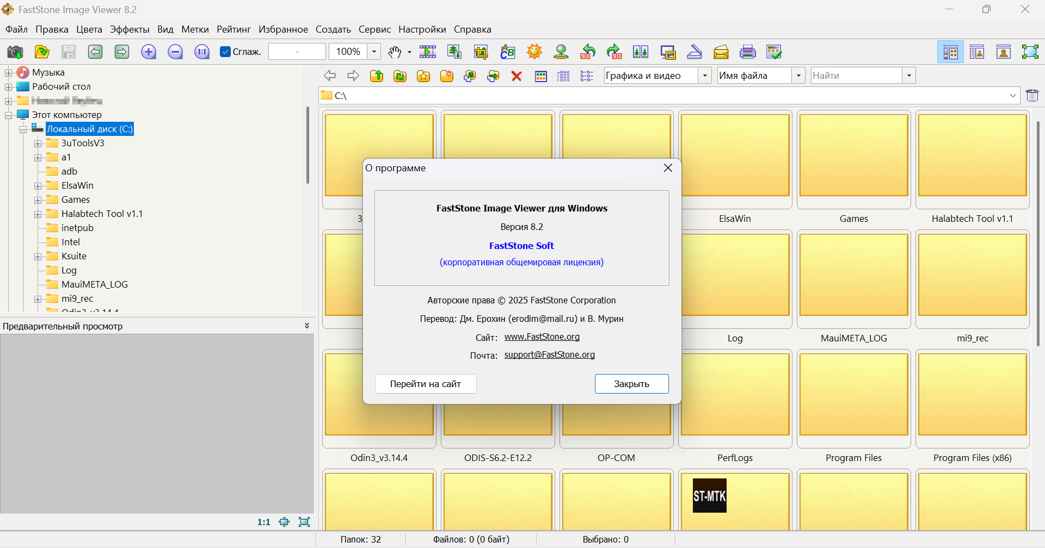Viewport: 1045px width, 548px height.
Task: Open the Графика и видео filter dropdown
Action: coord(705,76)
